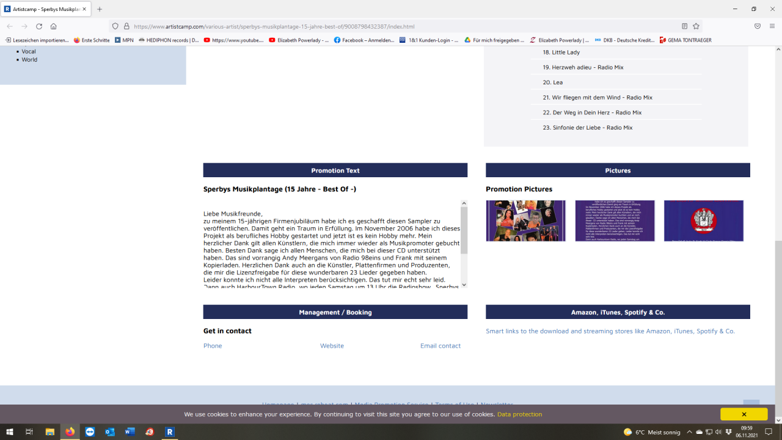Select the Vocal genre in the sidebar
This screenshot has width=782, height=440.
[29, 52]
